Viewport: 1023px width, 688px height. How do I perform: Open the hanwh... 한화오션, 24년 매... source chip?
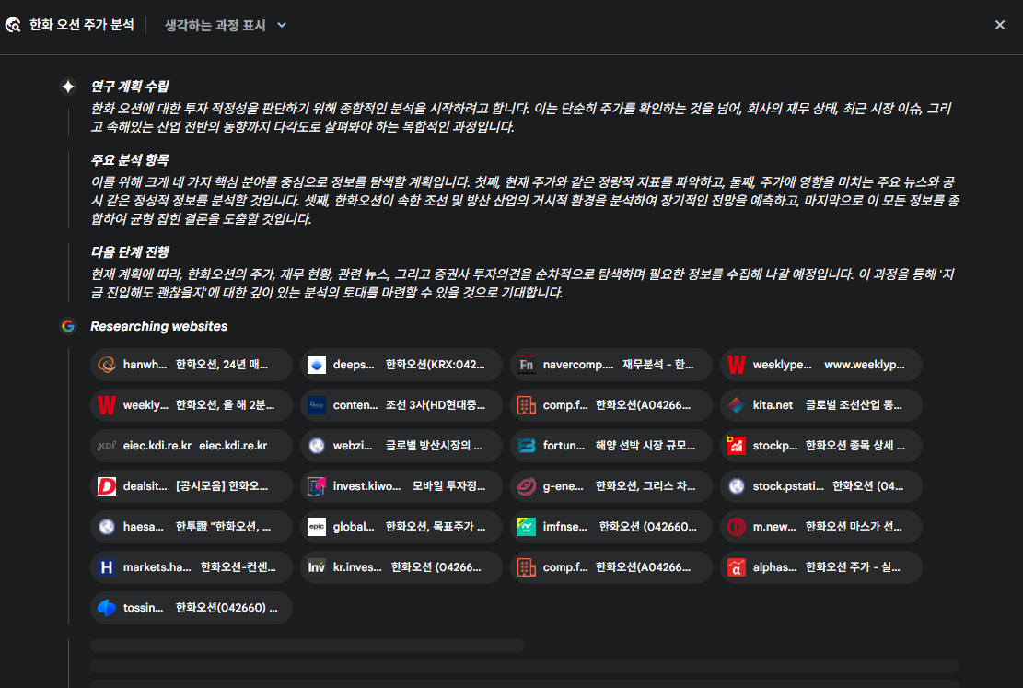[x=192, y=364]
